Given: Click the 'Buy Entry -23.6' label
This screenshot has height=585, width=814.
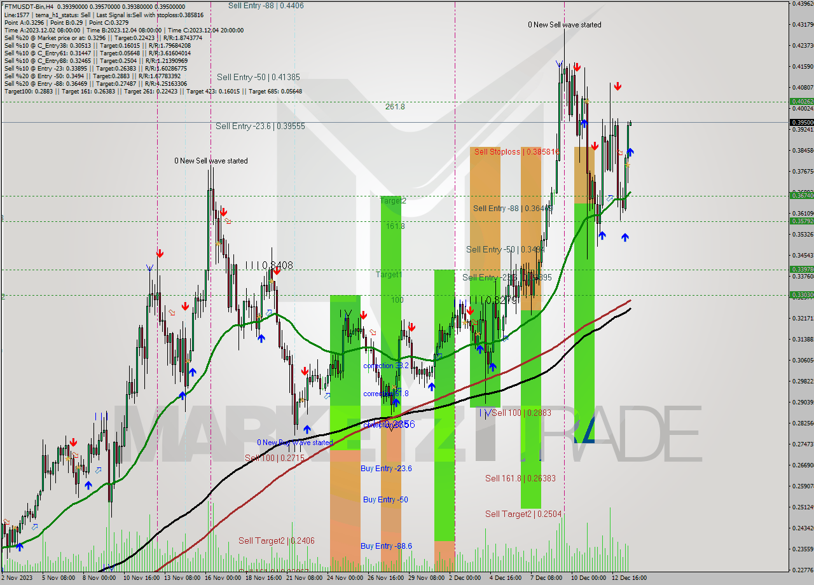Looking at the screenshot, I should coord(386,468).
